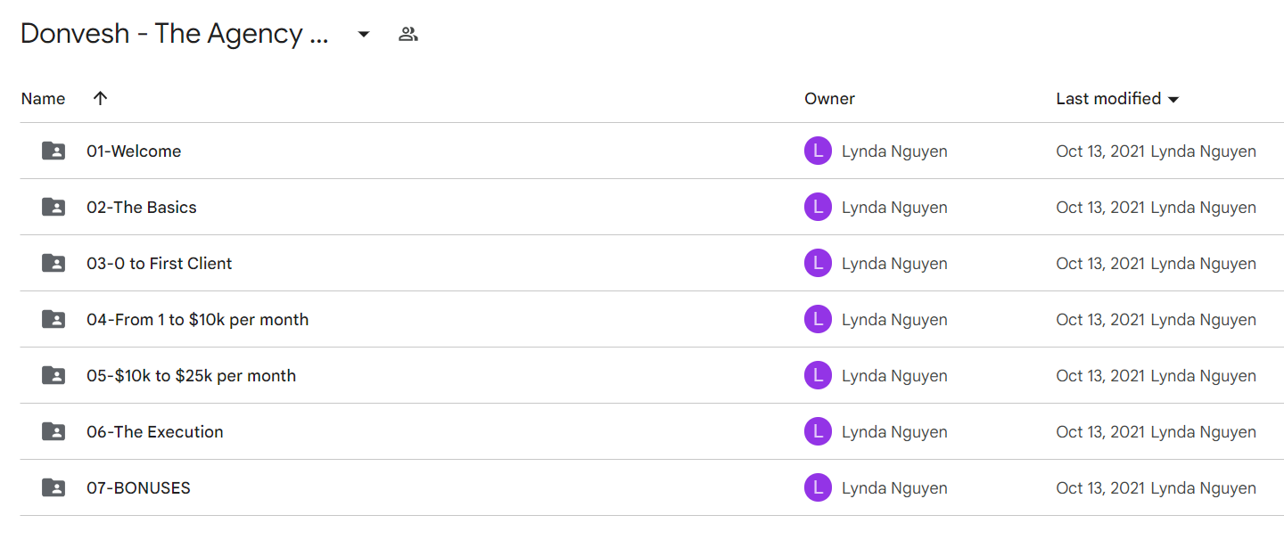The width and height of the screenshot is (1284, 548).
Task: Select the 06-The Execution folder name
Action: (x=155, y=432)
